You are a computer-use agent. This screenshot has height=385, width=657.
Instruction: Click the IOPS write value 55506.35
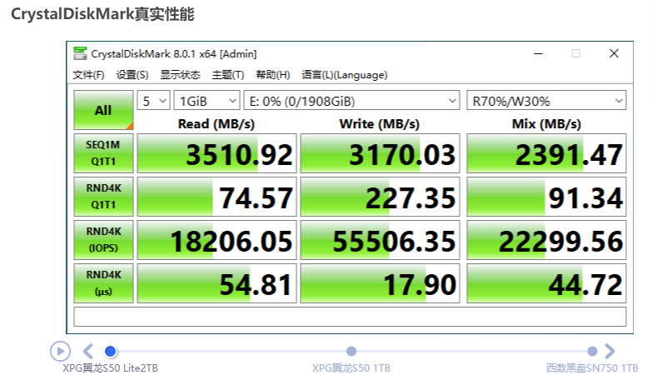click(380, 240)
